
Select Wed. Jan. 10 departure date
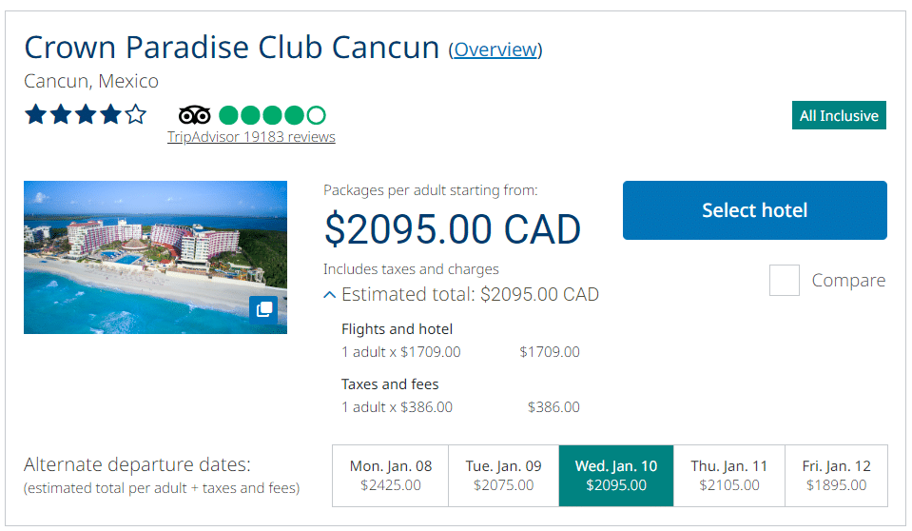click(x=616, y=476)
